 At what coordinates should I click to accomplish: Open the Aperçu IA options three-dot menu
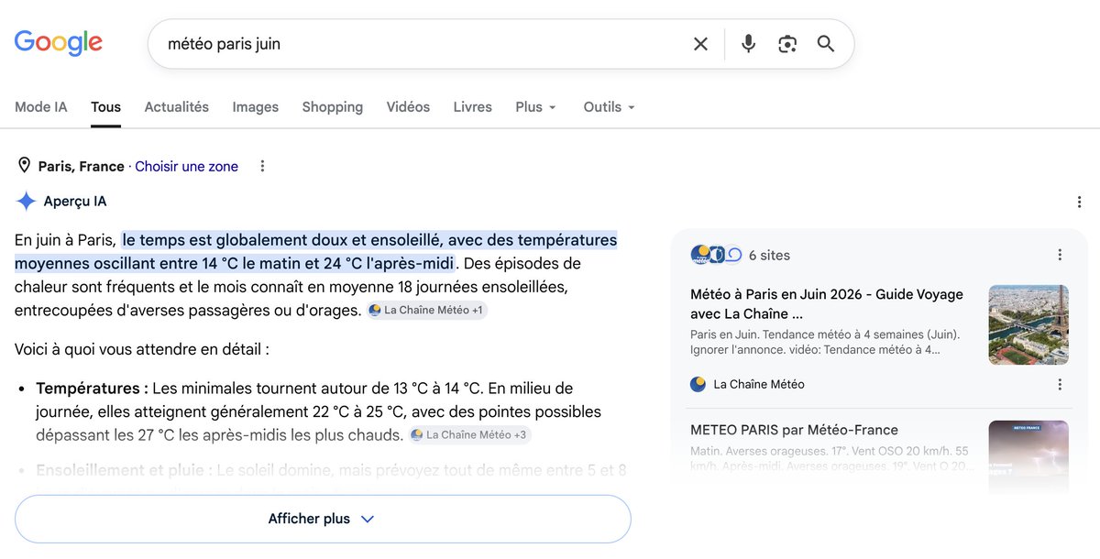(x=1079, y=202)
